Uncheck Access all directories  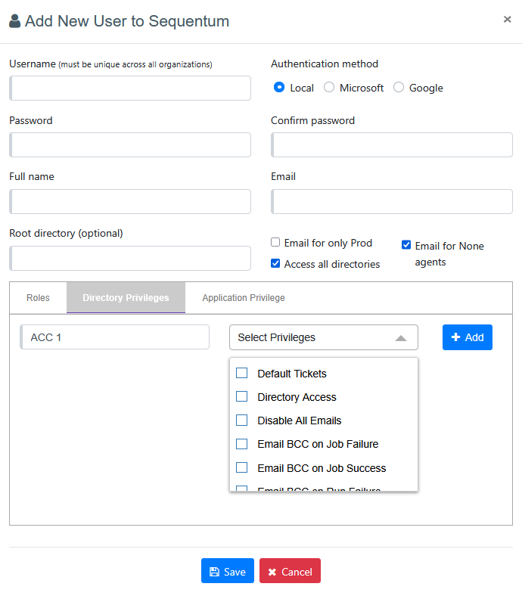pyautogui.click(x=275, y=264)
